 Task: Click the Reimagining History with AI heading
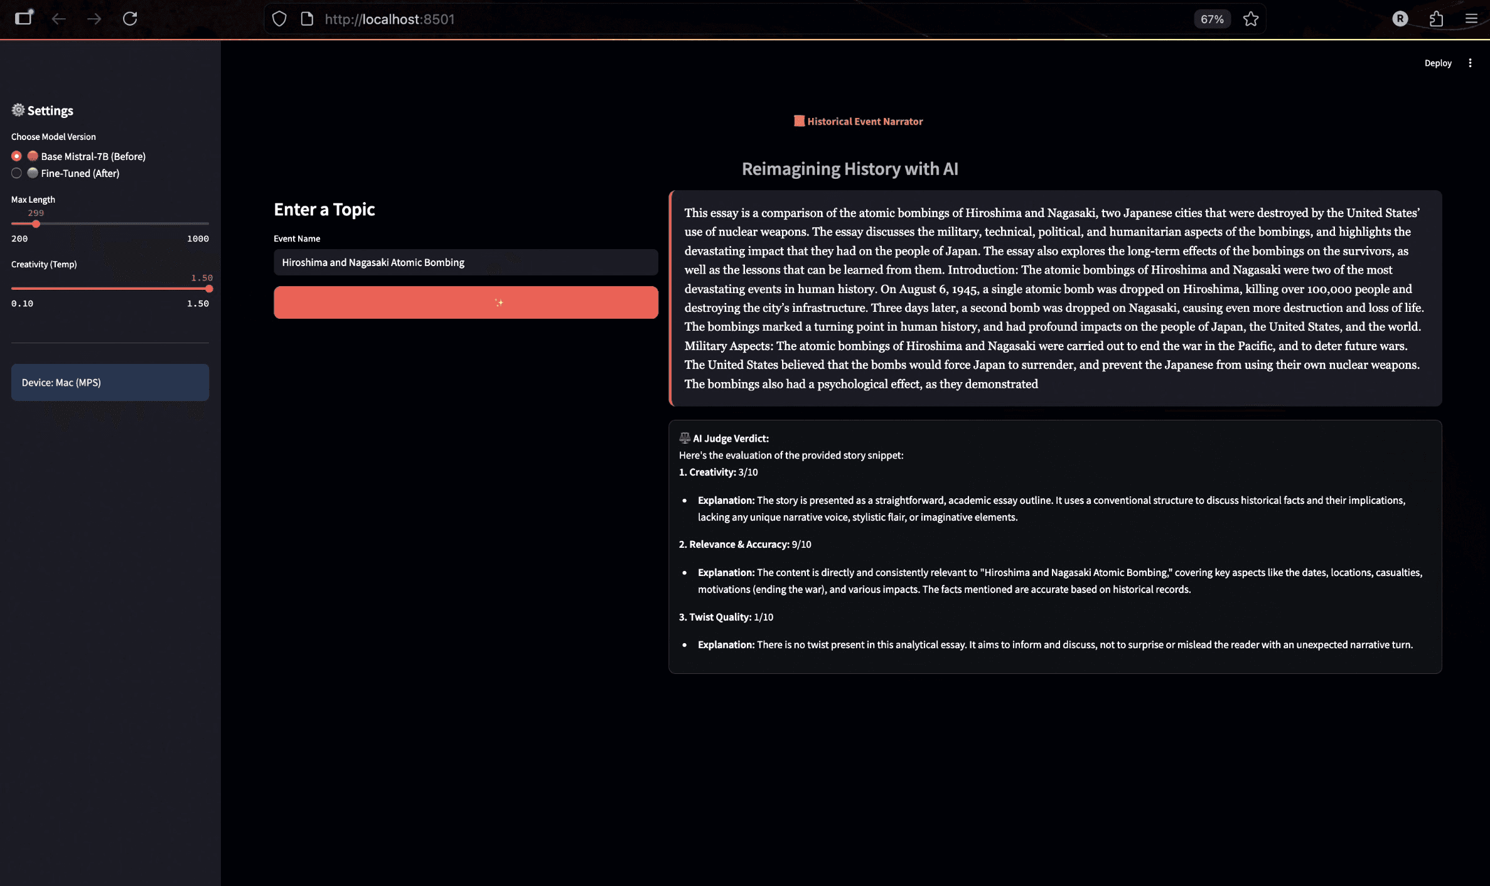pyautogui.click(x=850, y=169)
